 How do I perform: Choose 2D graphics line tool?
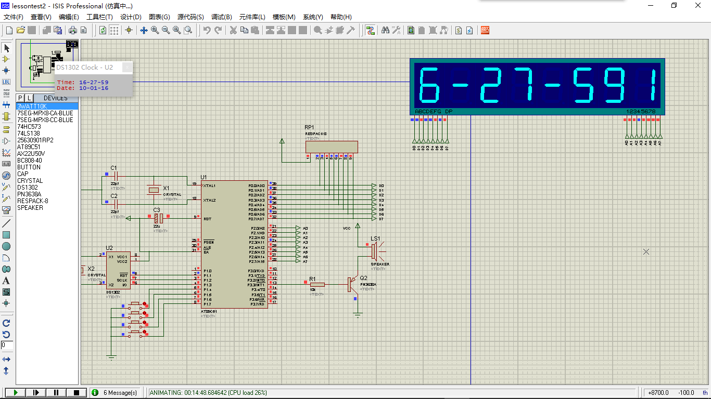[x=6, y=223]
